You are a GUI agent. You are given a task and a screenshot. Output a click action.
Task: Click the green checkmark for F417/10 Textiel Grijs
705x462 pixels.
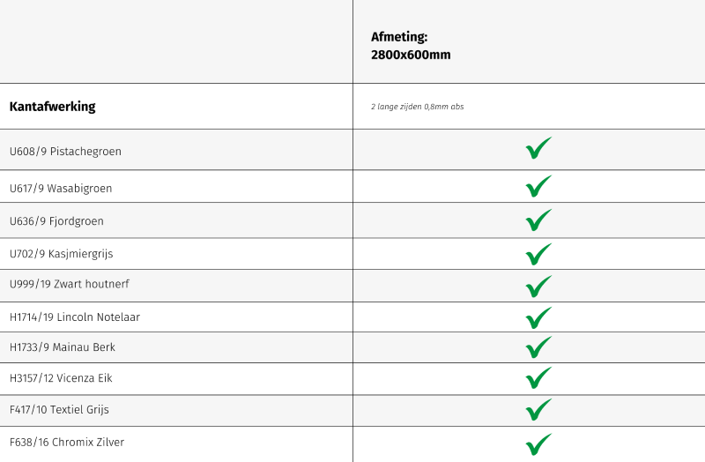[x=538, y=410]
